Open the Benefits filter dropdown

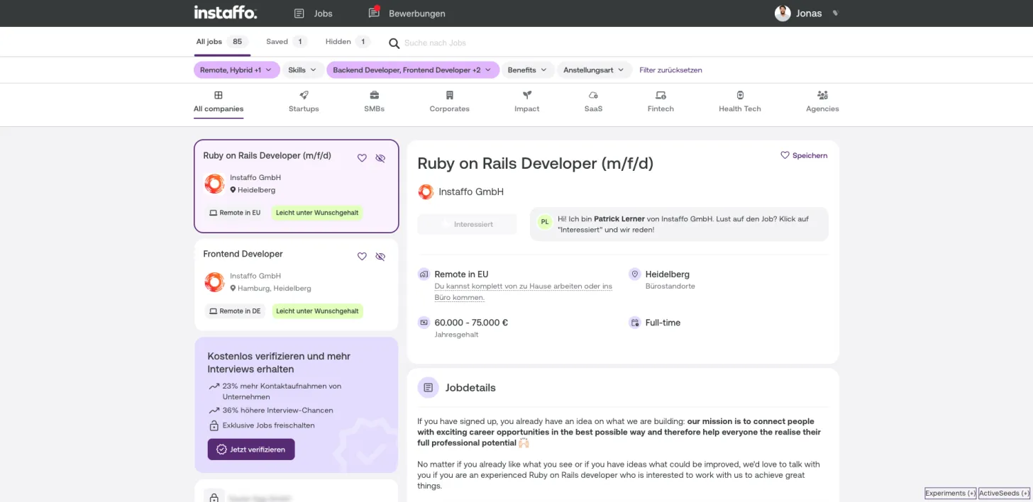[527, 70]
